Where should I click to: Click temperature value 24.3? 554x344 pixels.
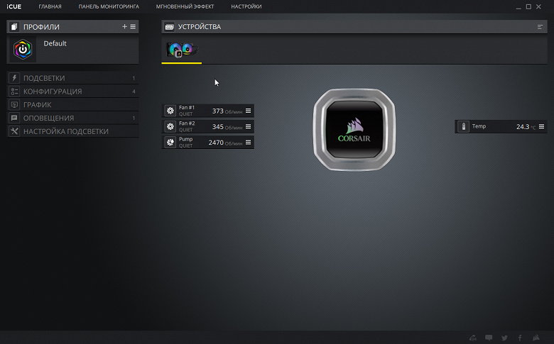coord(523,127)
